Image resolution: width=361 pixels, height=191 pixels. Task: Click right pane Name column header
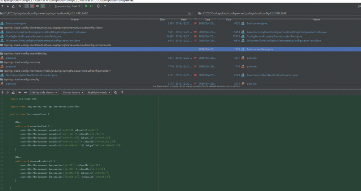[x=316, y=19]
